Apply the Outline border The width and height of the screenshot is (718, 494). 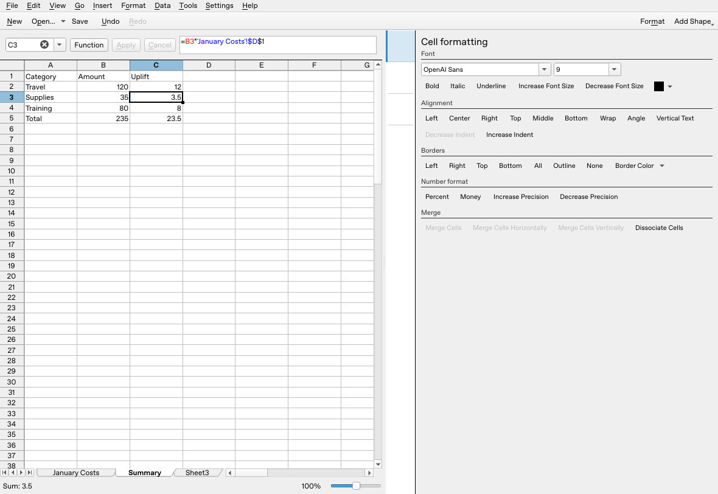(x=563, y=165)
